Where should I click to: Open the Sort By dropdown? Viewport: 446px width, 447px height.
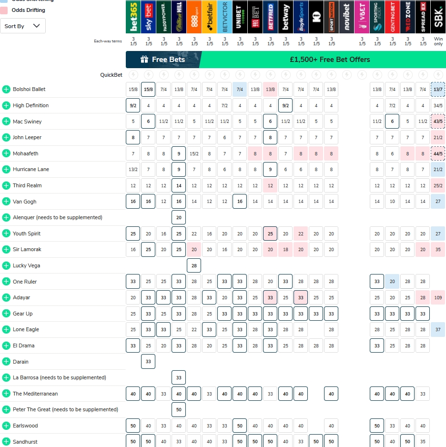tap(23, 26)
